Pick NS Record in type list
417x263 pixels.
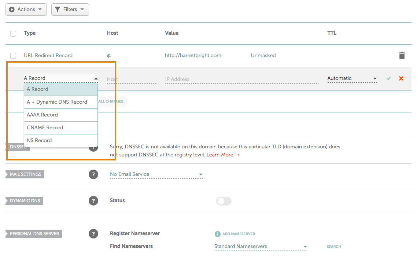coord(39,140)
